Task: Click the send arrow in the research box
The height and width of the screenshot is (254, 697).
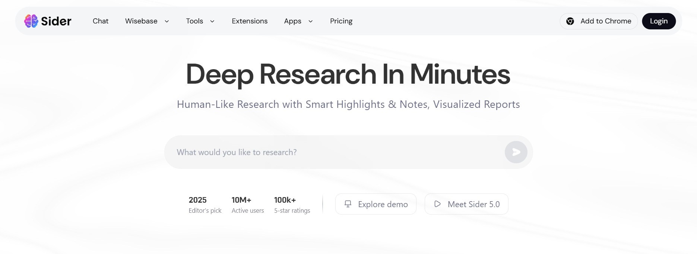Action: pyautogui.click(x=516, y=152)
